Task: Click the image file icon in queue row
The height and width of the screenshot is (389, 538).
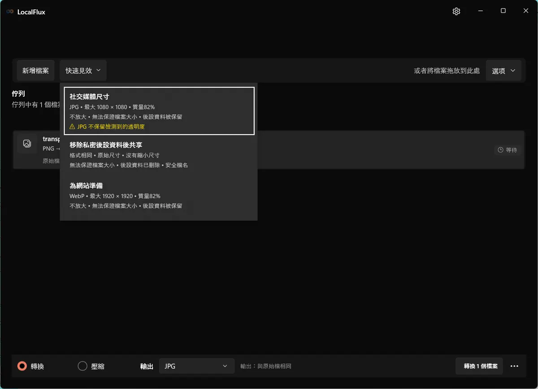Action: tap(27, 144)
